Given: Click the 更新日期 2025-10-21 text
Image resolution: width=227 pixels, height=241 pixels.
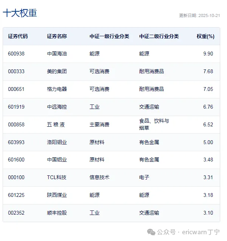Looking at the screenshot, I should [x=199, y=15].
